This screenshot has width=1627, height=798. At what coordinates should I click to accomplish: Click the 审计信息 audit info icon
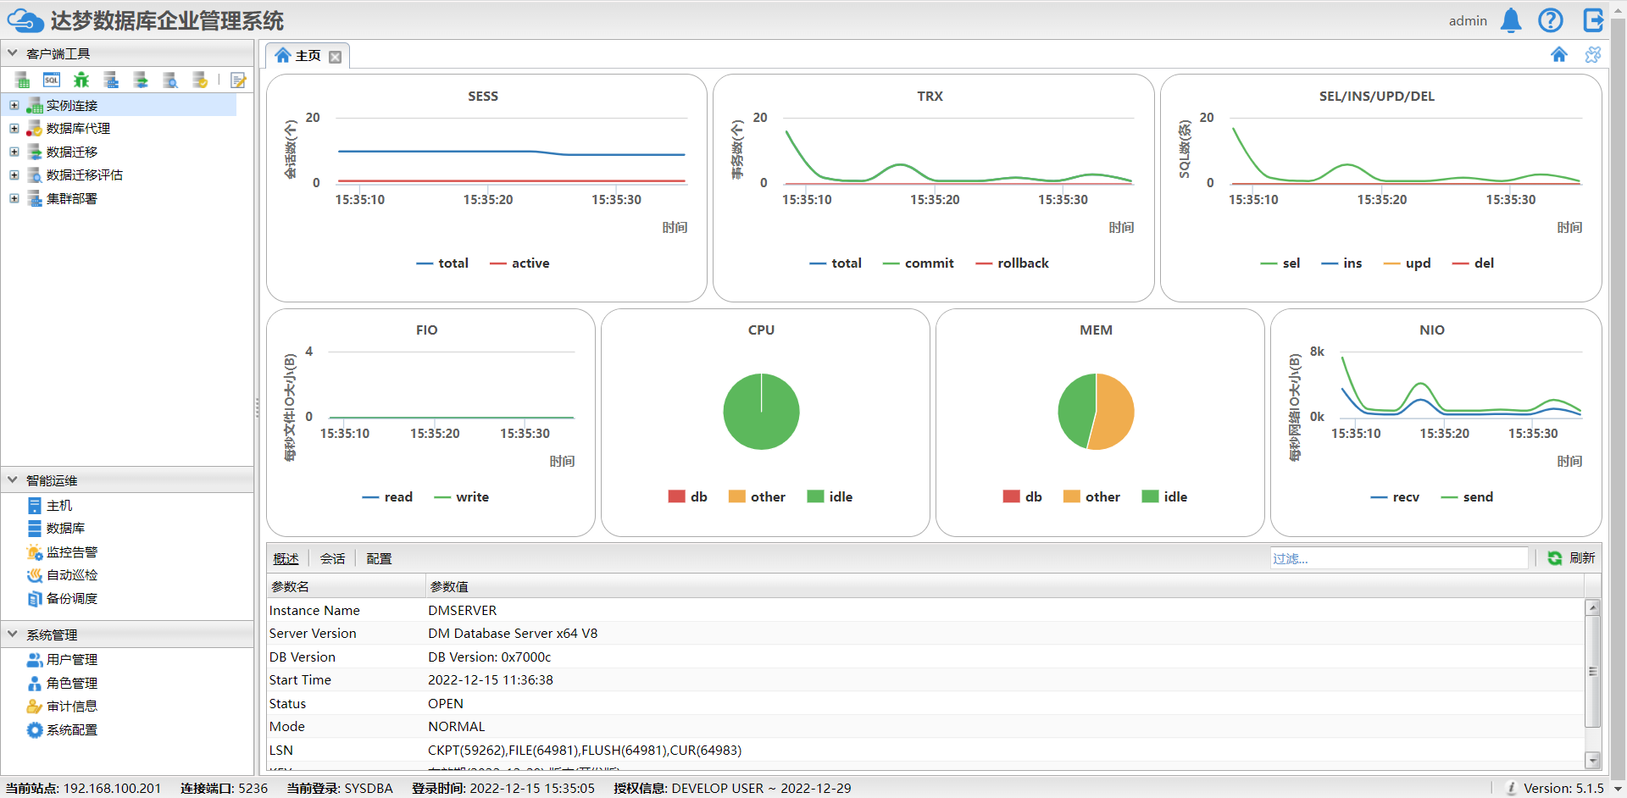[35, 707]
